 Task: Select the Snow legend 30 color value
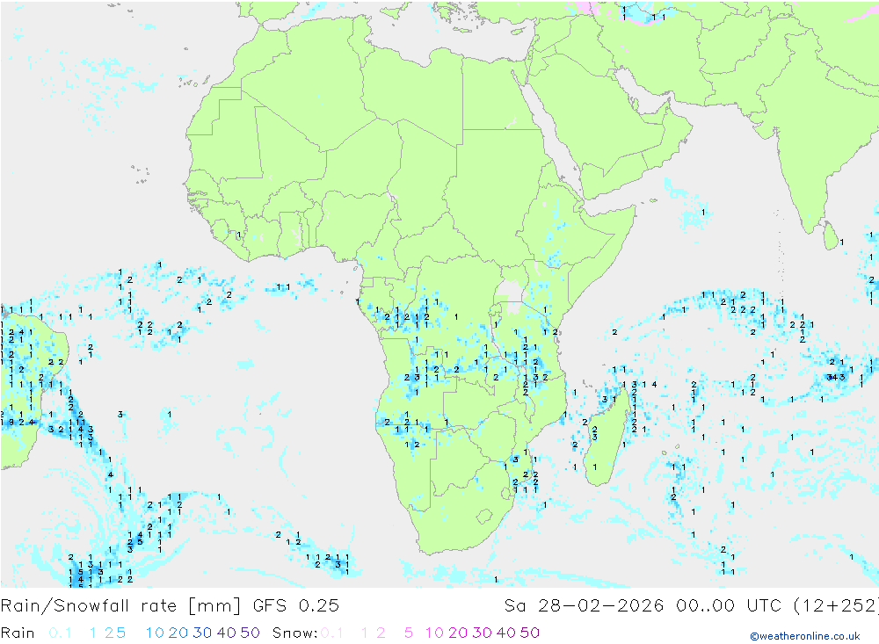coord(482,633)
